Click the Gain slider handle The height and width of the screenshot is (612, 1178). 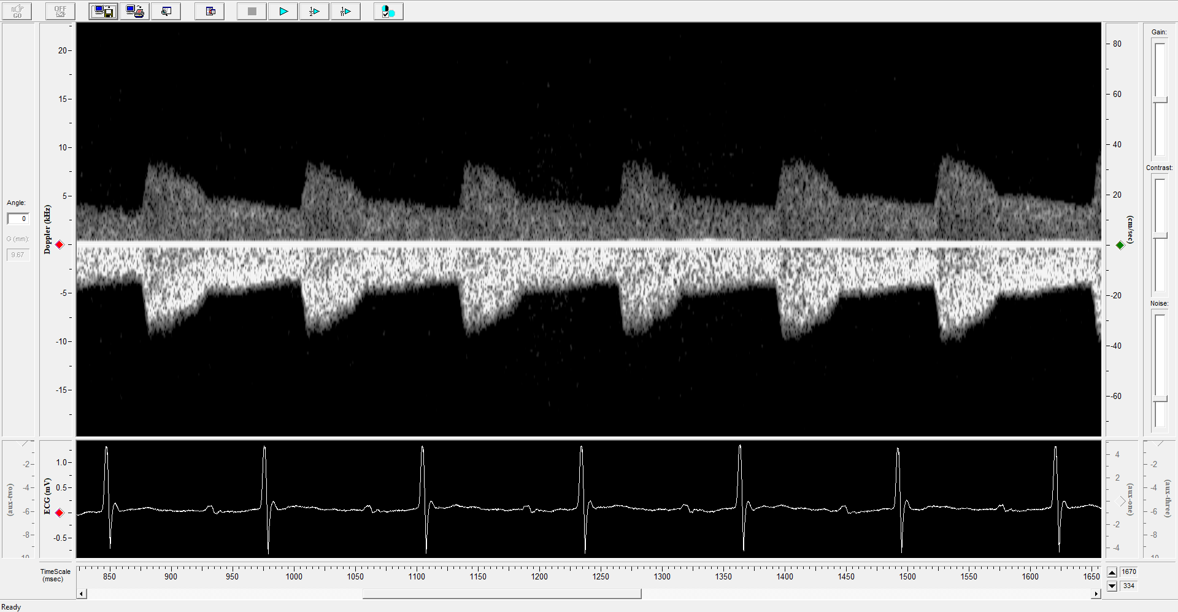[1159, 99]
